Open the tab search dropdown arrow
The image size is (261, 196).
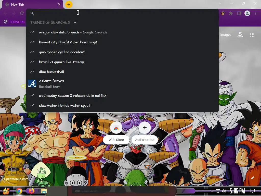point(220,4)
